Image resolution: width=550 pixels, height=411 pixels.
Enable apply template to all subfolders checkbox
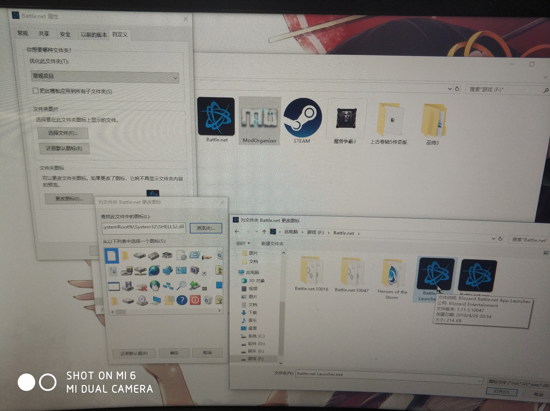pyautogui.click(x=35, y=90)
